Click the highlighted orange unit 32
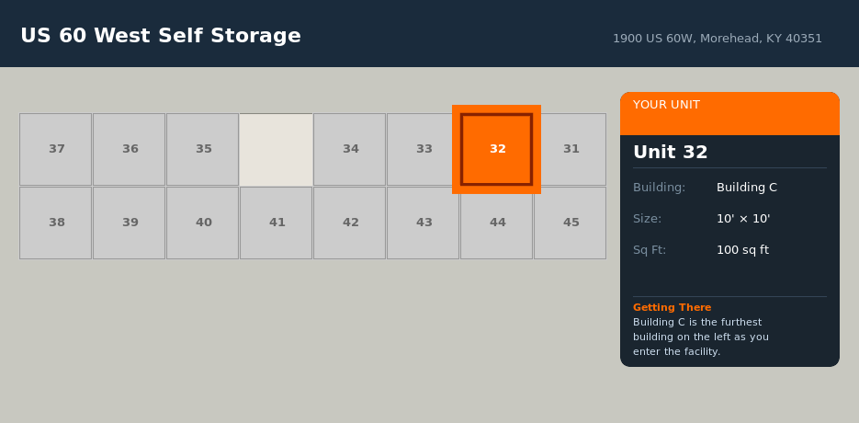The height and width of the screenshot is (423, 859). click(x=496, y=149)
